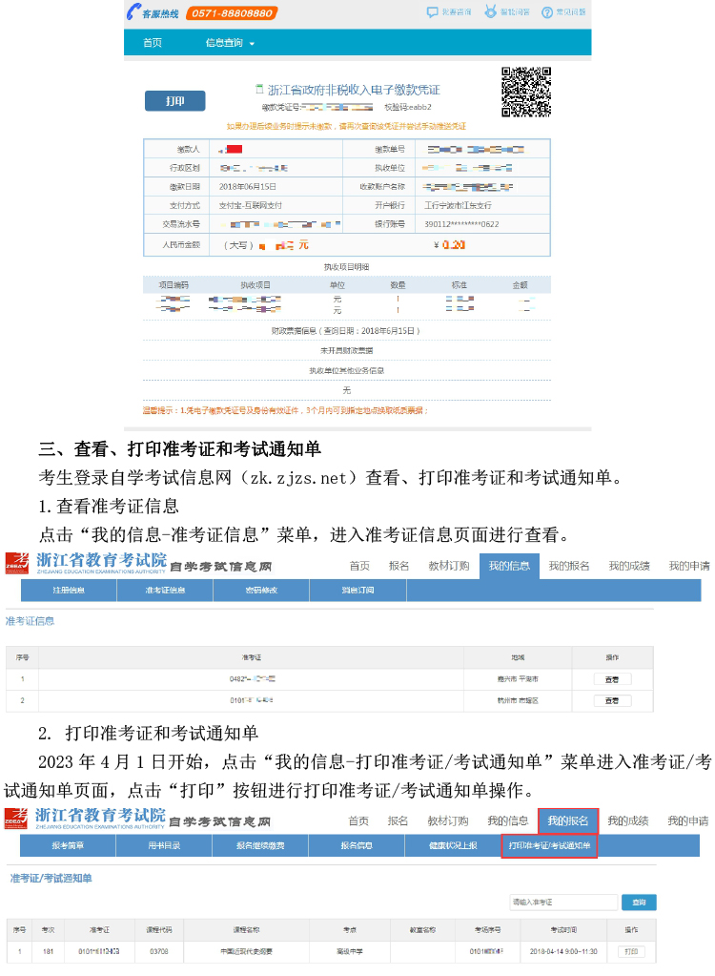Click the 健康状况上报 submenu item
Screen dimensions: 715x976
tap(453, 846)
